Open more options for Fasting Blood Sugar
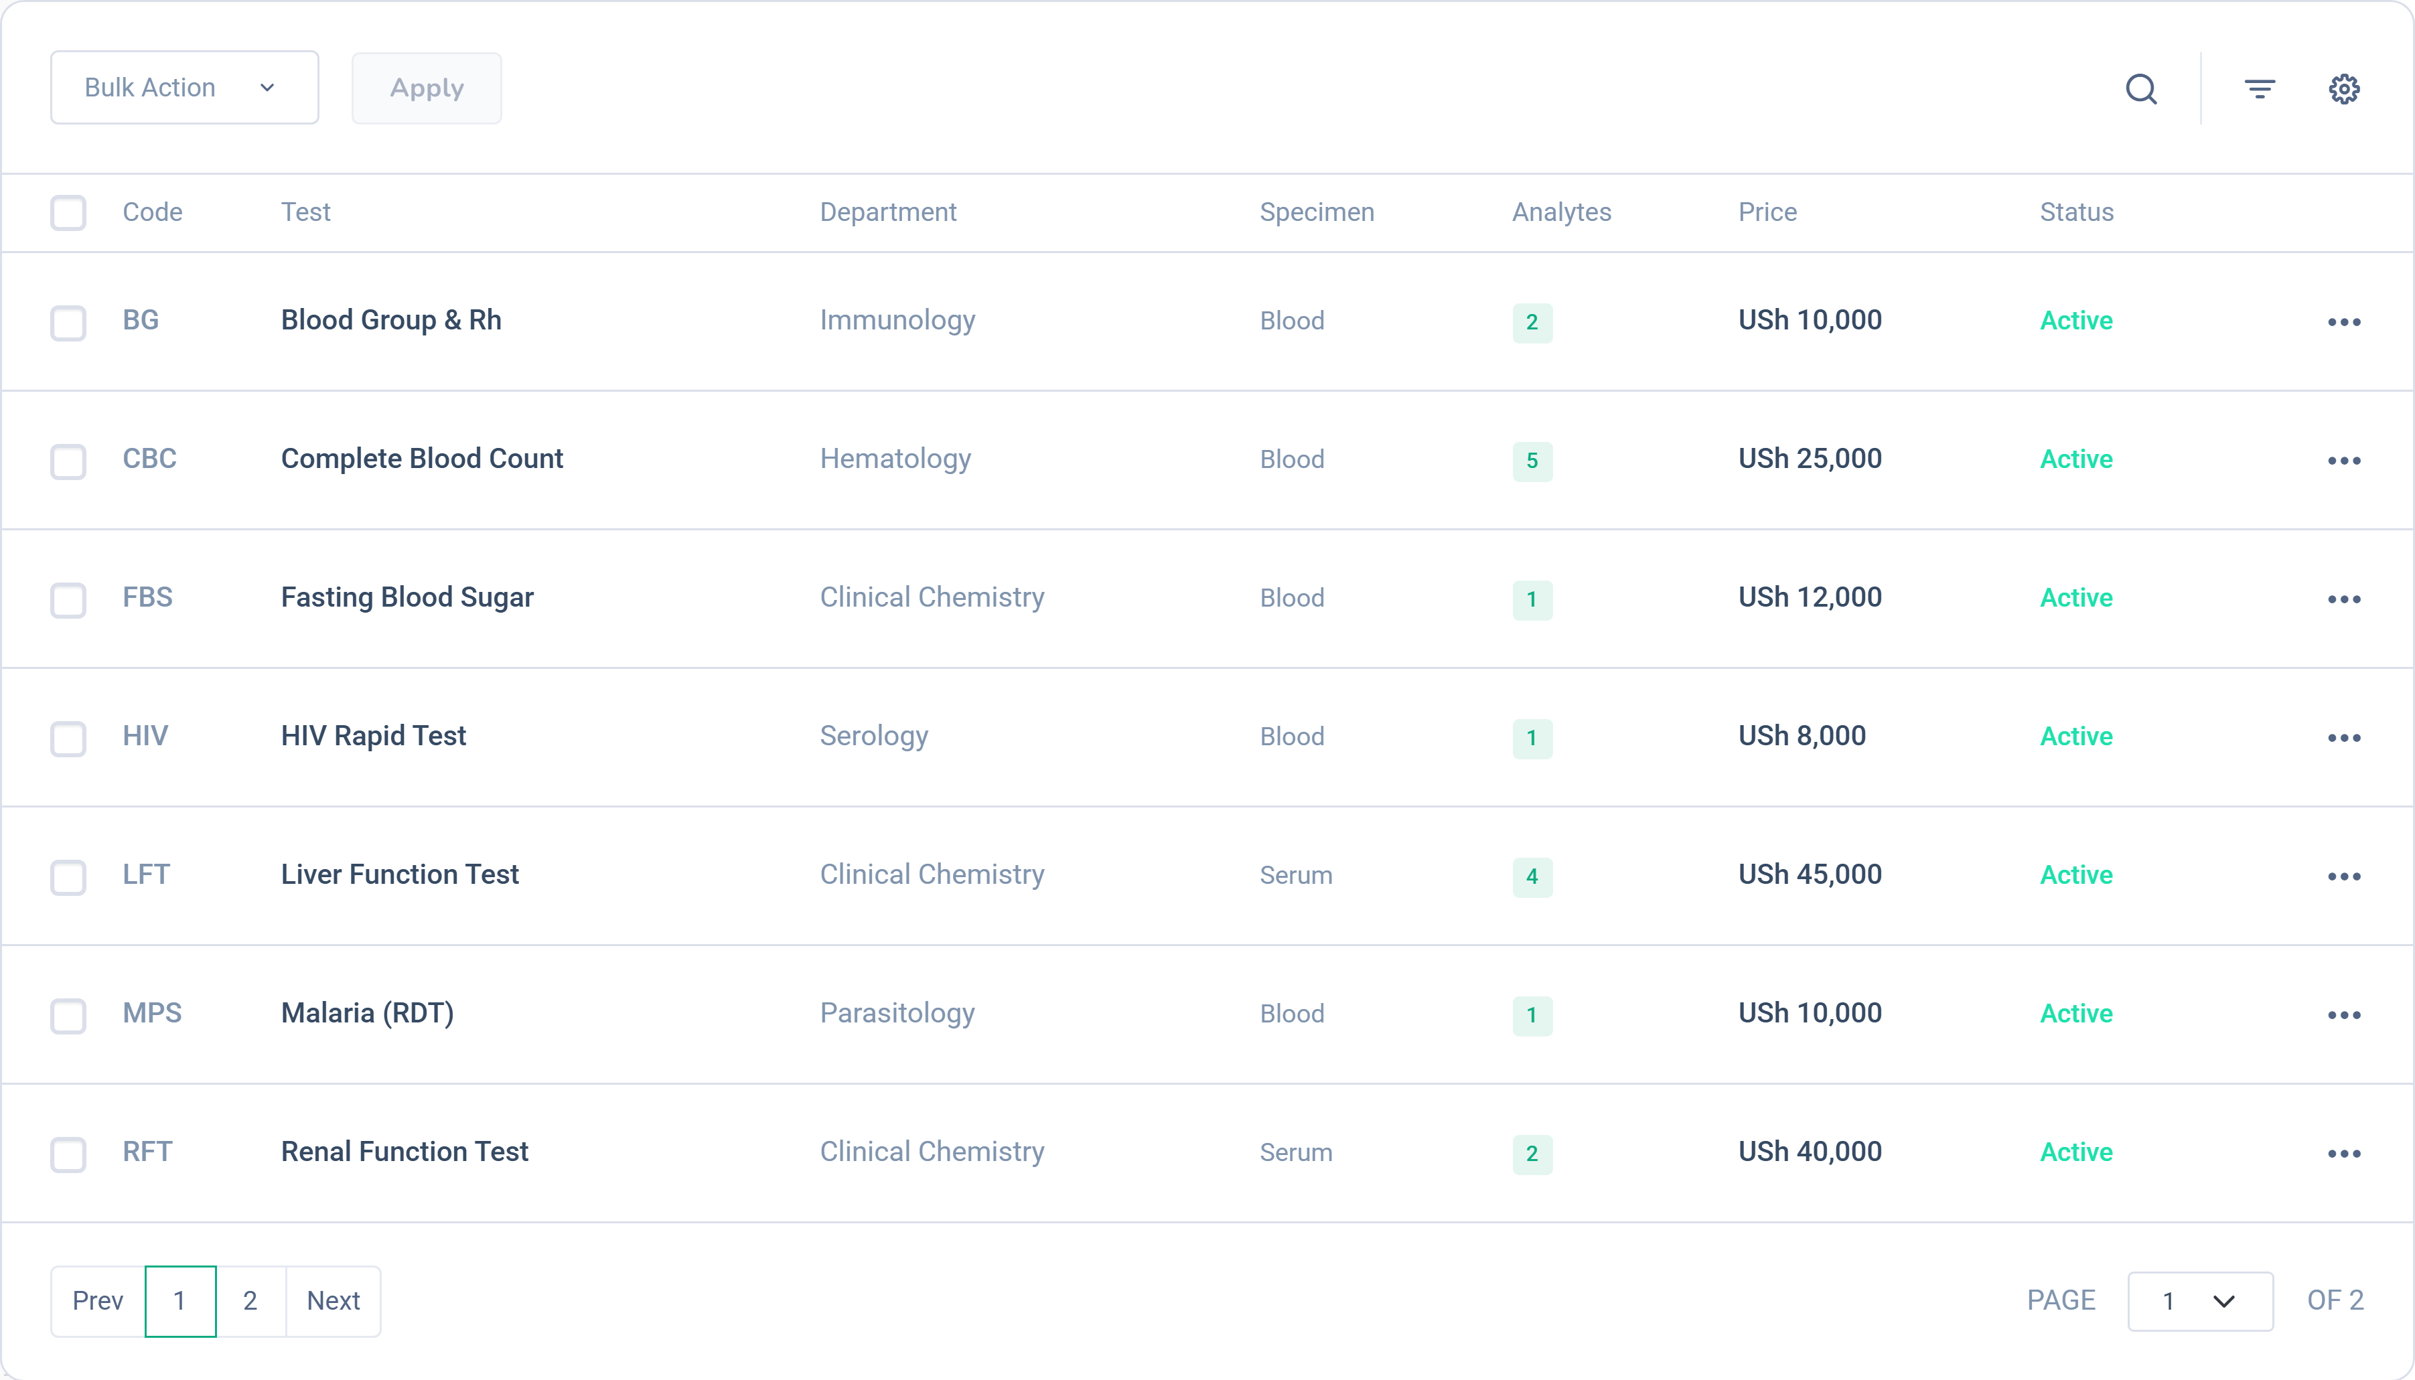This screenshot has width=2415, height=1380. click(x=2344, y=599)
